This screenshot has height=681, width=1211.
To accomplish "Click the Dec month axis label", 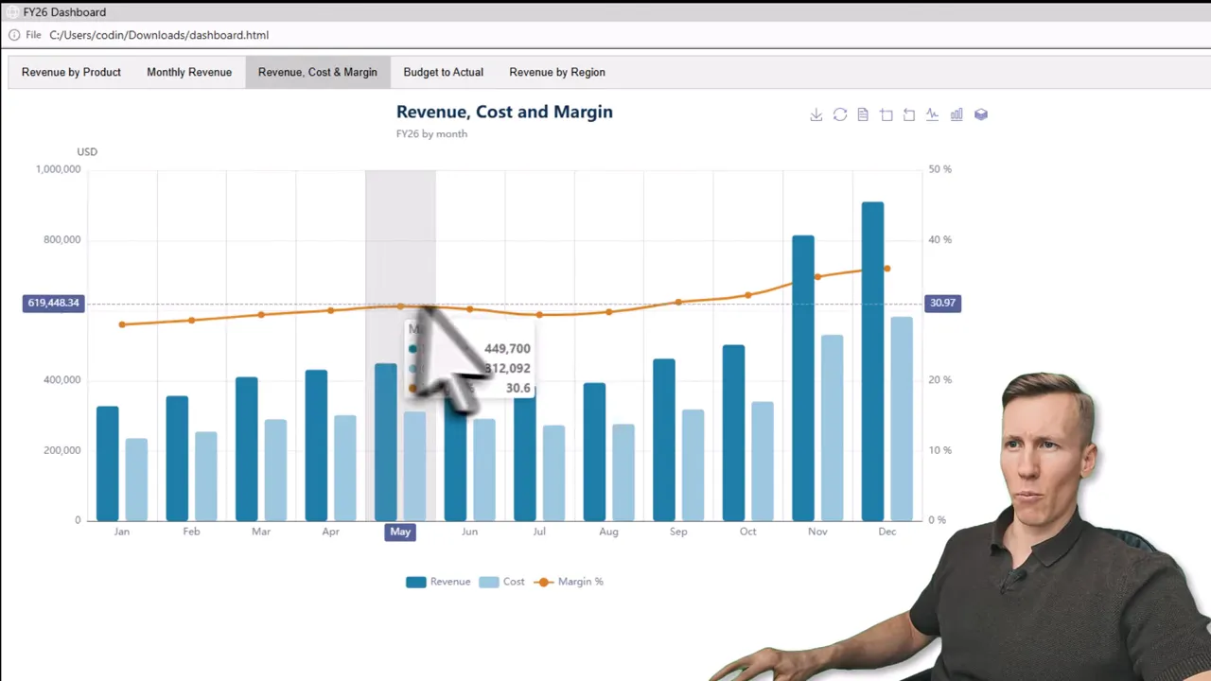I will click(886, 532).
